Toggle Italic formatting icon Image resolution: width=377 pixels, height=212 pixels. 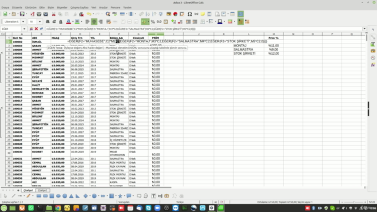[54, 22]
